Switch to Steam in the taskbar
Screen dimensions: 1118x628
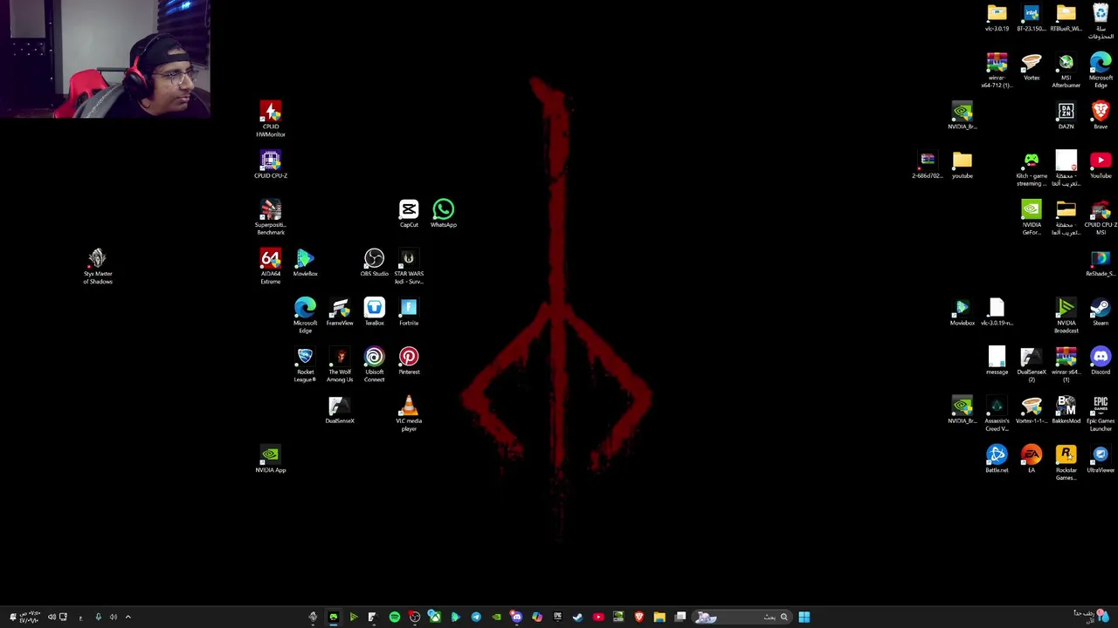point(577,618)
